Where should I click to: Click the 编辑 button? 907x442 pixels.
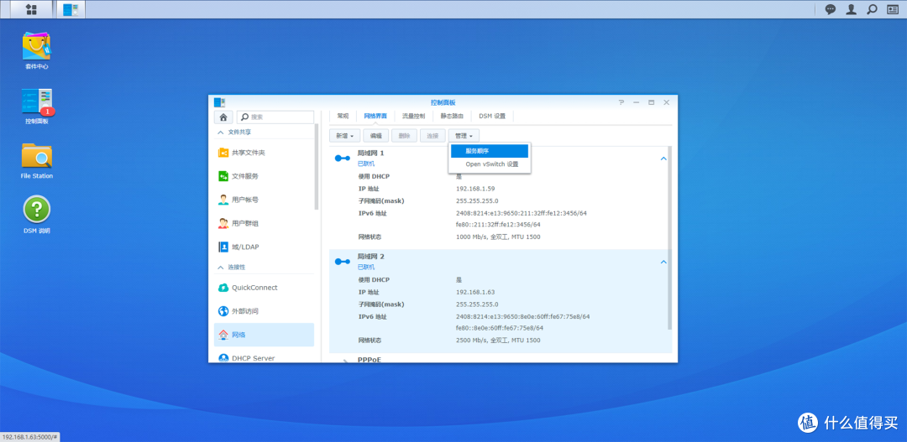[375, 135]
